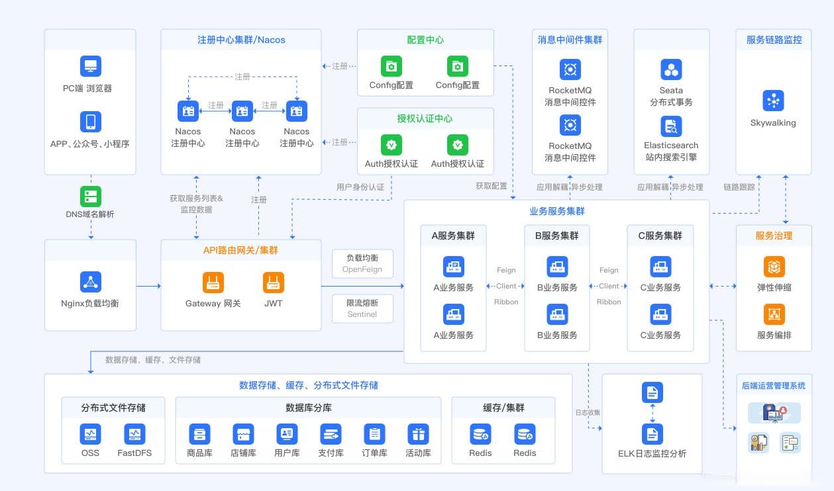Select the 服务治理 heading
Viewport: 834px width, 491px height.
pyautogui.click(x=774, y=236)
